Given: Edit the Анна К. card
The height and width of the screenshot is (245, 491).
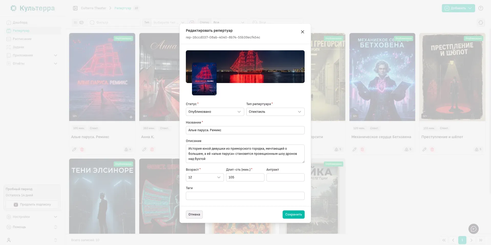Looking at the screenshot, I should coord(144,149).
